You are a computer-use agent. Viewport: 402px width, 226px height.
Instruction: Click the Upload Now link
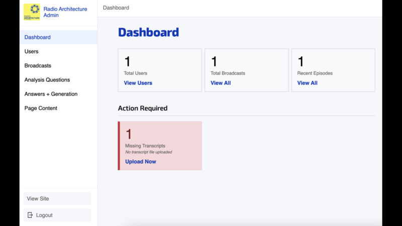point(141,162)
